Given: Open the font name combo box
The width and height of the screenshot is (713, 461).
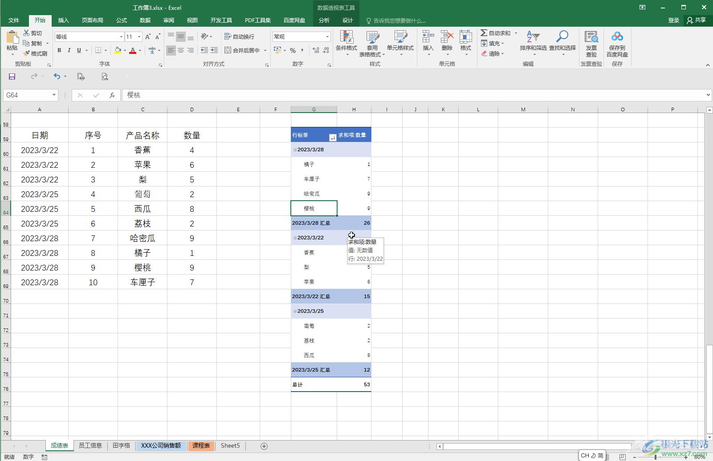Looking at the screenshot, I should [x=89, y=36].
